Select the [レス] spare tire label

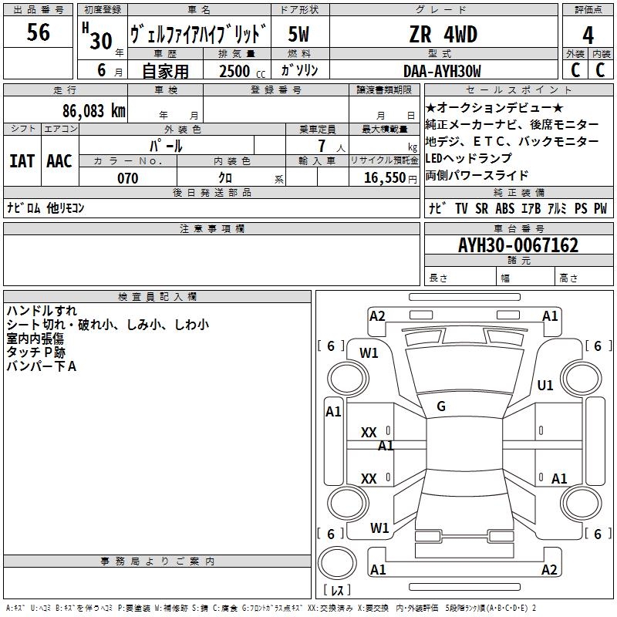337,590
